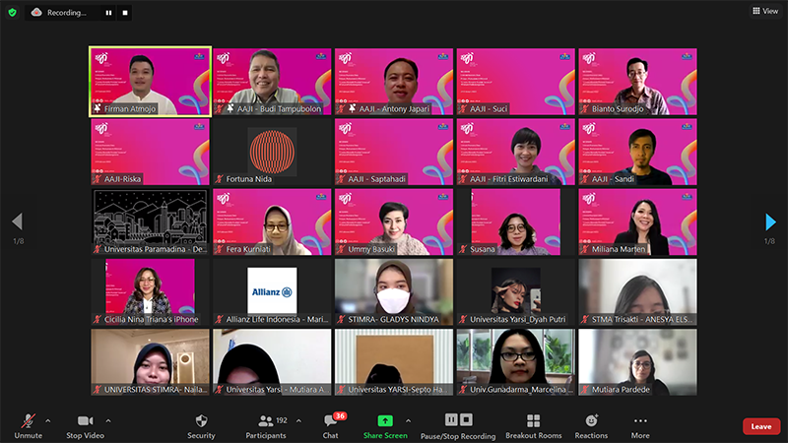The height and width of the screenshot is (443, 788).
Task: Select Miliana Marten video tile
Action: point(637,222)
